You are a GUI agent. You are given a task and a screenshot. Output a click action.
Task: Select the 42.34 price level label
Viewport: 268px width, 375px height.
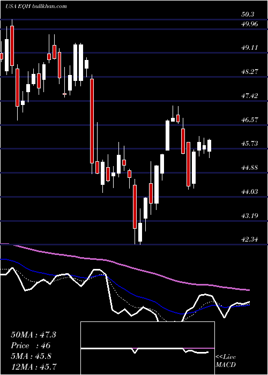tap(250, 239)
